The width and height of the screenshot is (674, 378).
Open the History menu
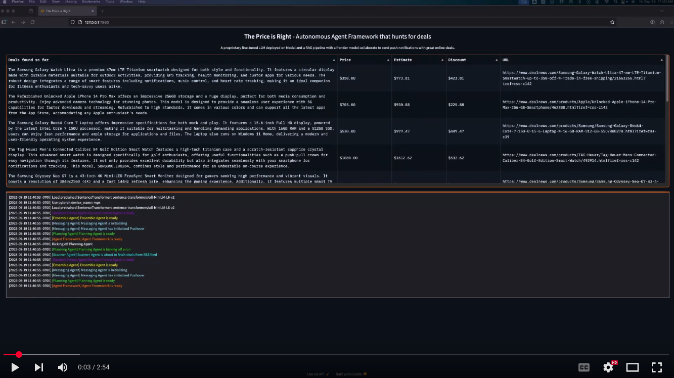[x=71, y=2]
